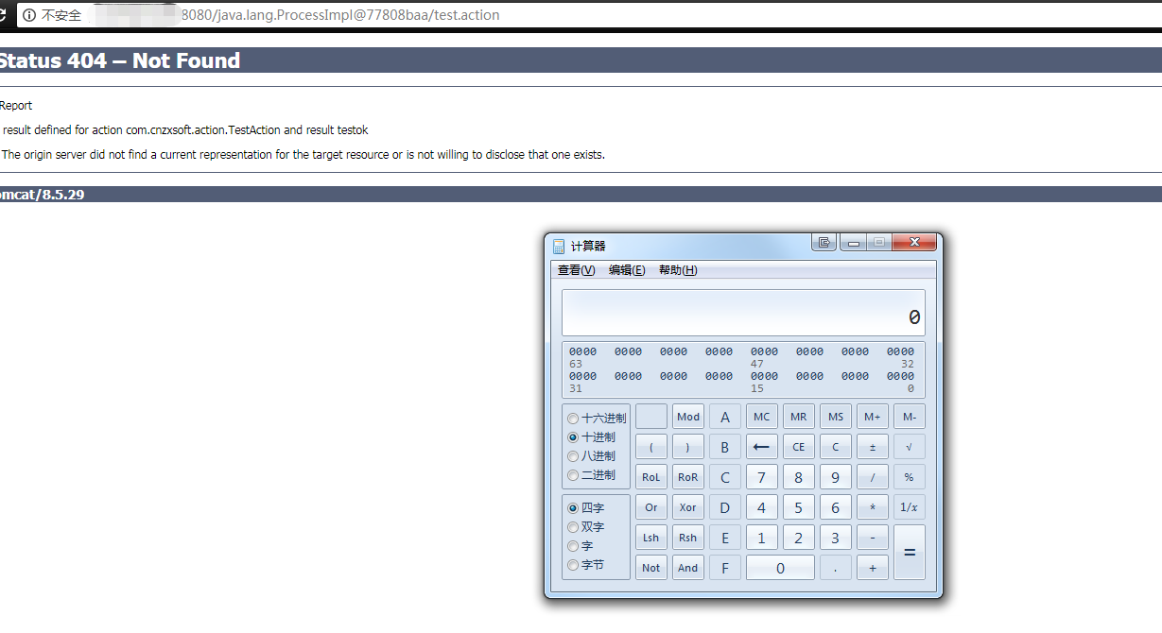Image resolution: width=1162 pixels, height=633 pixels.
Task: Click the close parenthesis key
Action: point(688,447)
